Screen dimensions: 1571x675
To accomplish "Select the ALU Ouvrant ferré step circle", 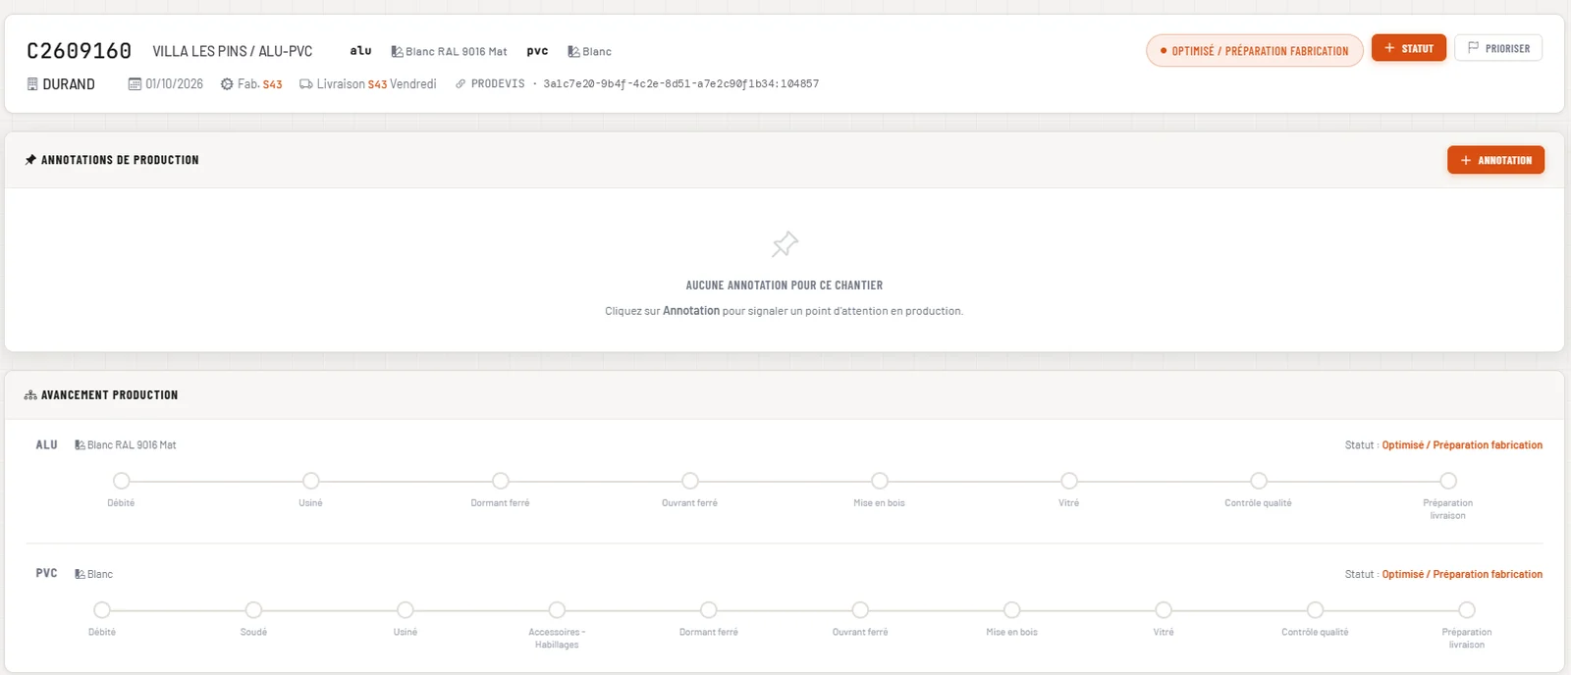I will click(690, 481).
